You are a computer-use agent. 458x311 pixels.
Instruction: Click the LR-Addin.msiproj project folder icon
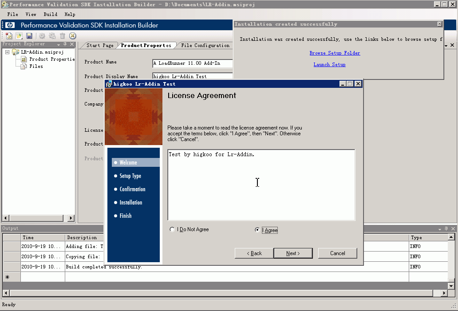coord(16,52)
